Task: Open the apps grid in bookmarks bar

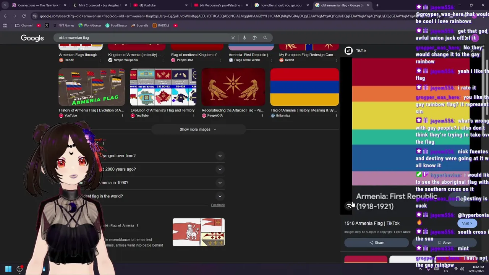Action: pyautogui.click(x=5, y=26)
